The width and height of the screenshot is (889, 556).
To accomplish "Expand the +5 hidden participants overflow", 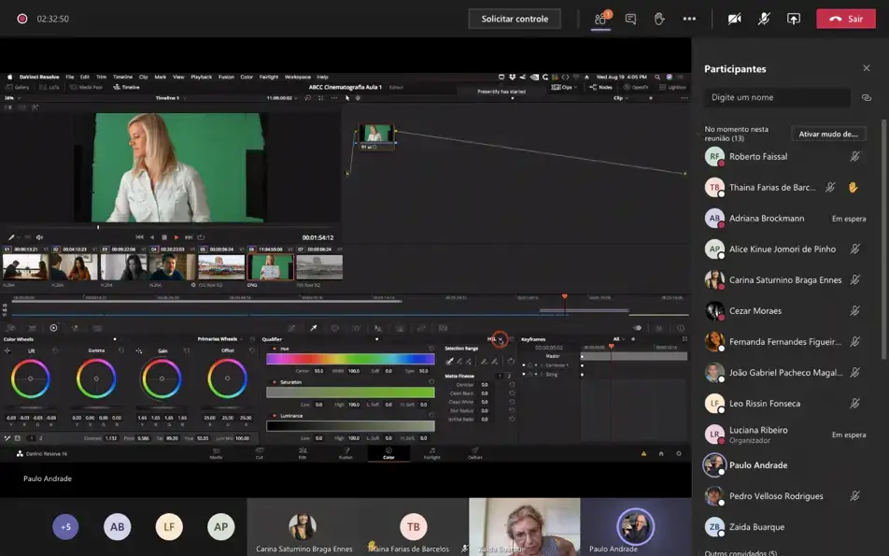I will point(65,527).
